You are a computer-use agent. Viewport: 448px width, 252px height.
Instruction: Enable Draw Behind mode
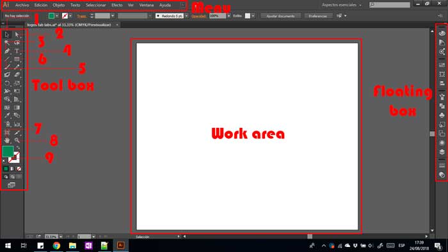[x=12, y=177]
